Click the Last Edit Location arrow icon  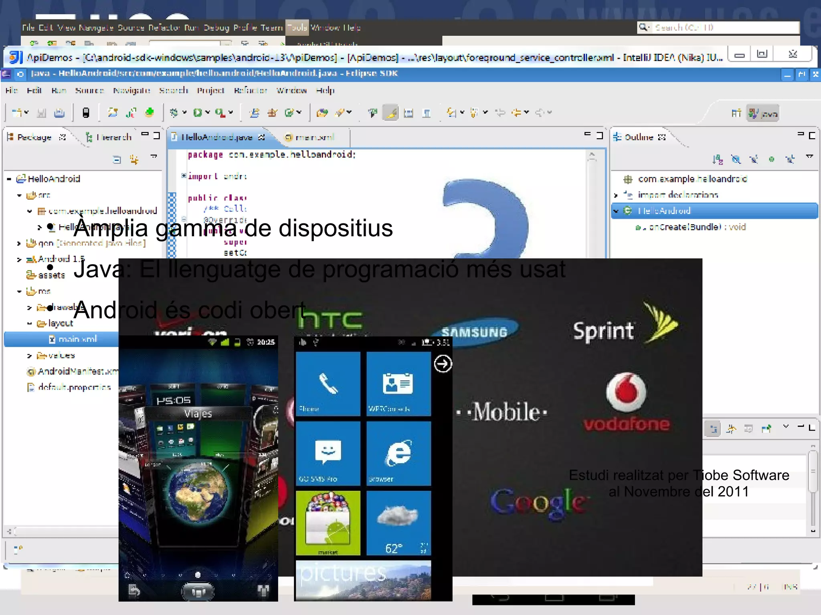pos(500,113)
